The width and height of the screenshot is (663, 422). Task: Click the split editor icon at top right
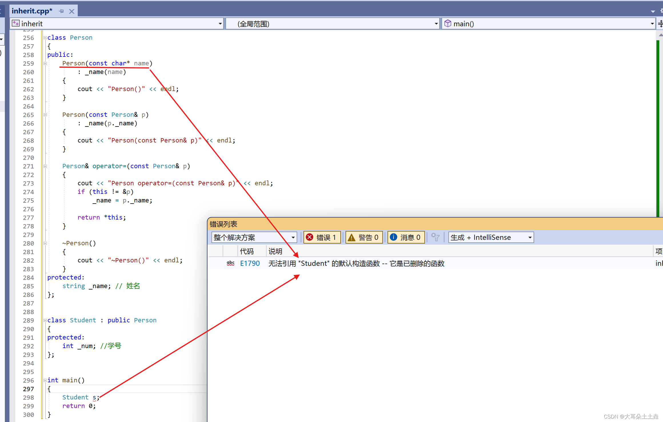pos(660,24)
